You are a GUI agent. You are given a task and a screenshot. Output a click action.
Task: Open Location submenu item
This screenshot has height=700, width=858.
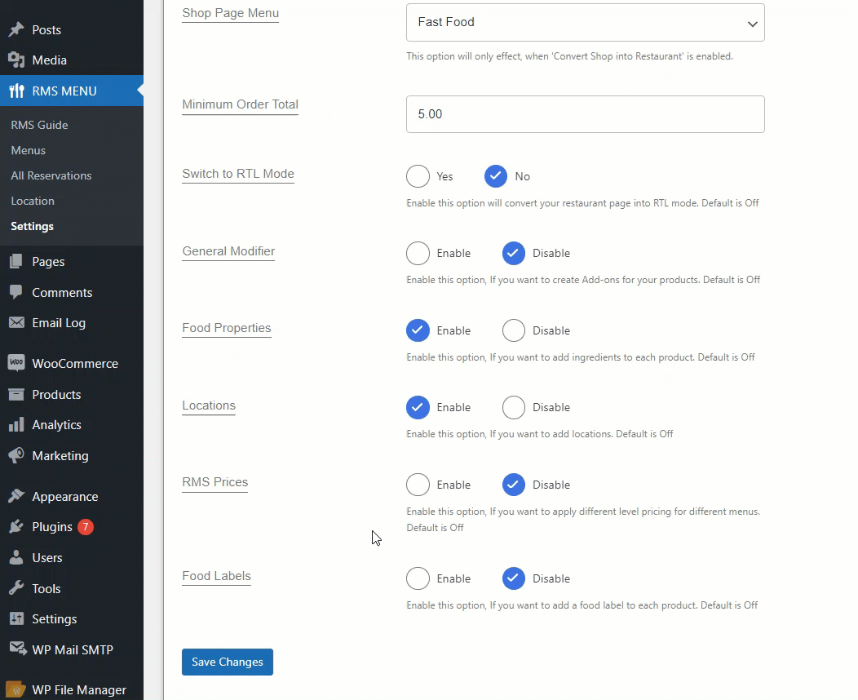pos(33,201)
